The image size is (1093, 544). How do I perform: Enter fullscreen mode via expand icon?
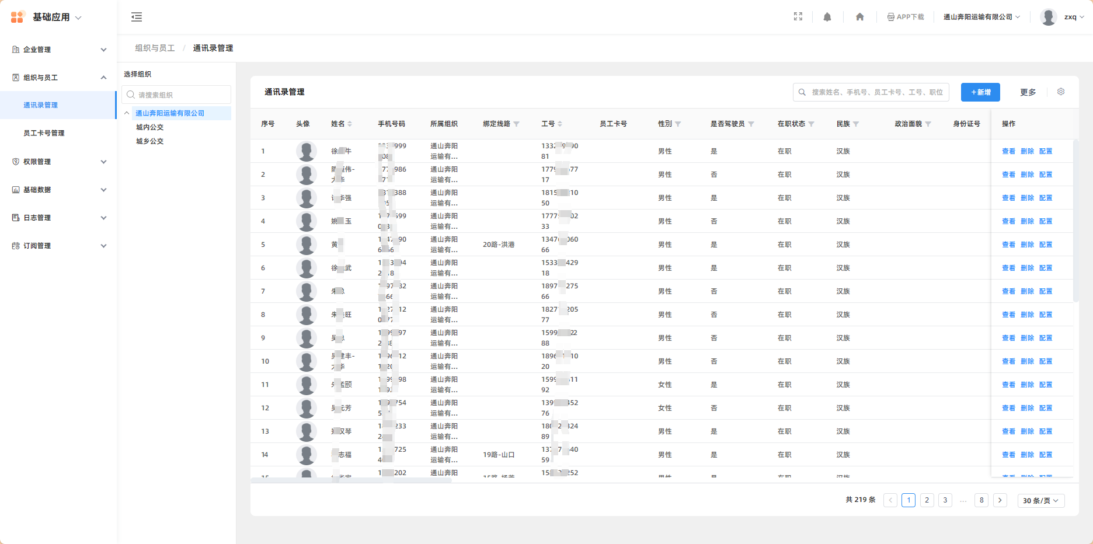click(x=798, y=17)
